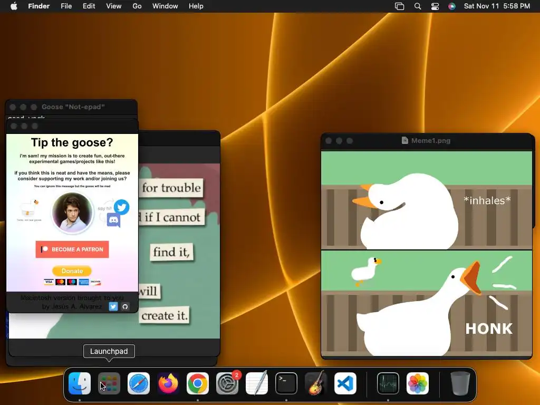Screen dimensions: 540x405
Task: Open Launchpad in the Dock
Action: 109,383
